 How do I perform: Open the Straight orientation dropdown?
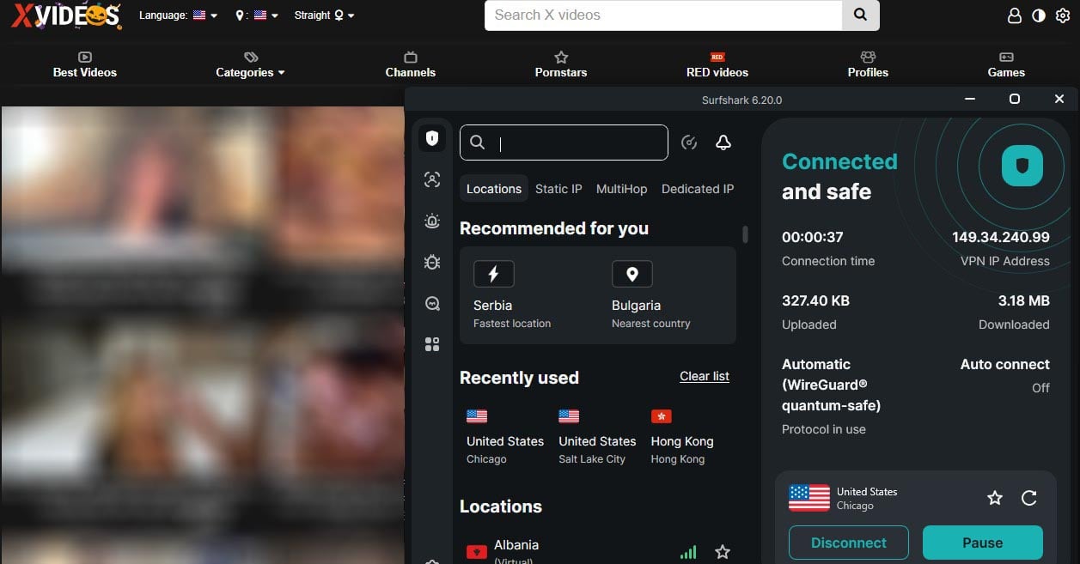(324, 15)
